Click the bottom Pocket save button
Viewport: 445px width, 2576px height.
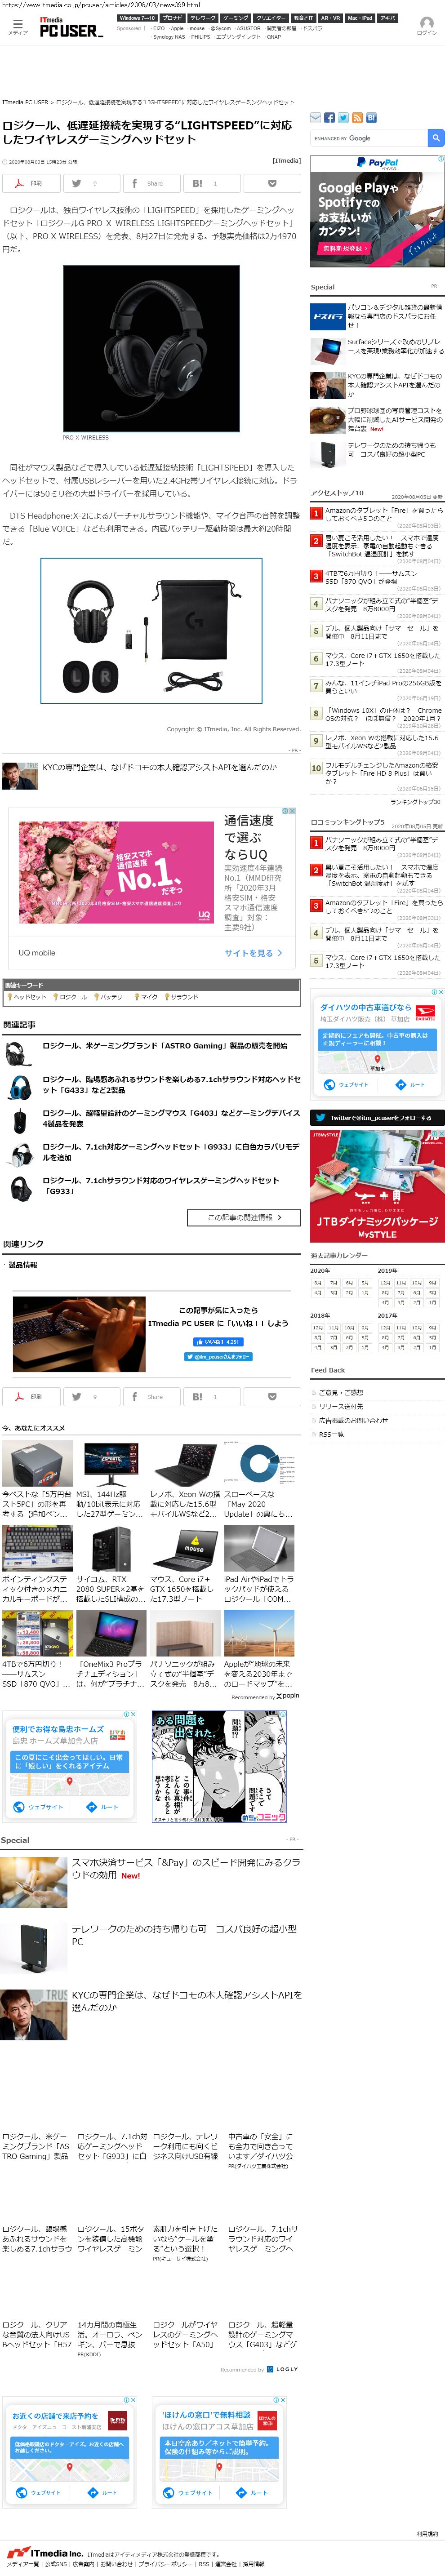[272, 1397]
